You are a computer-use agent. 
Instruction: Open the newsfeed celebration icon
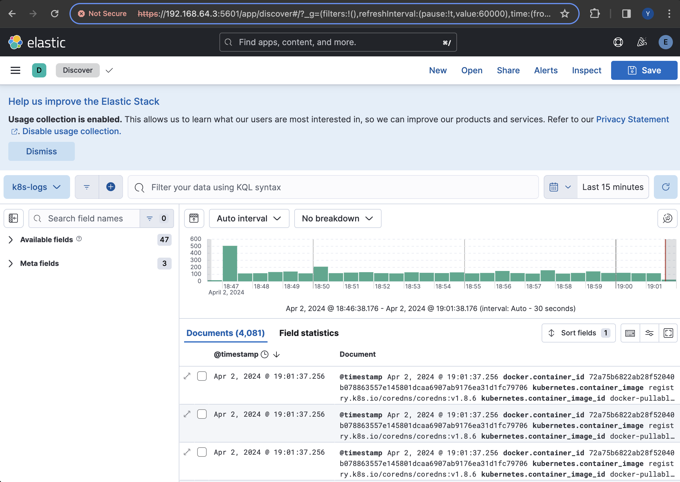point(642,42)
